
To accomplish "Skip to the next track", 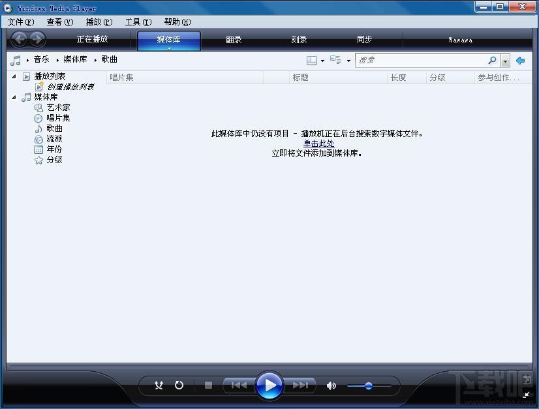I will coord(300,386).
